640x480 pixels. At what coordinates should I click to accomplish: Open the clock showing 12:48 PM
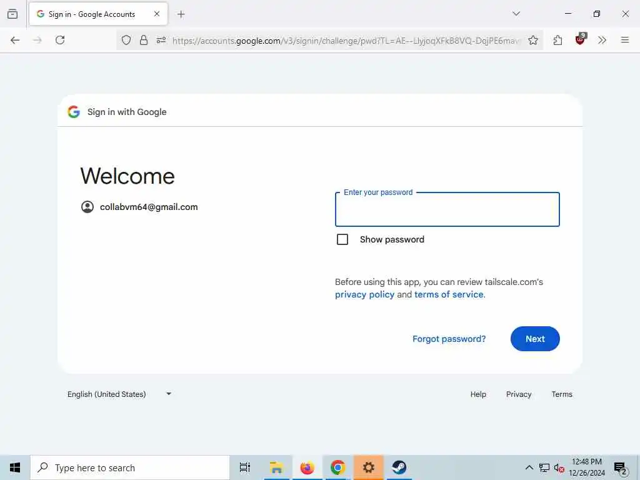click(x=587, y=467)
